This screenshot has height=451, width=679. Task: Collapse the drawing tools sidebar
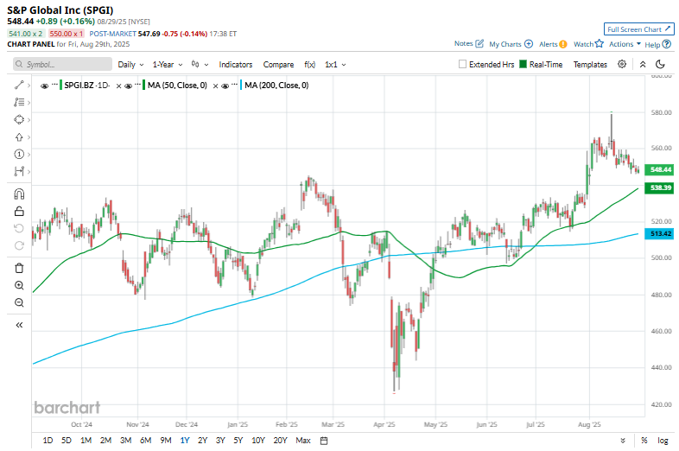[19, 325]
